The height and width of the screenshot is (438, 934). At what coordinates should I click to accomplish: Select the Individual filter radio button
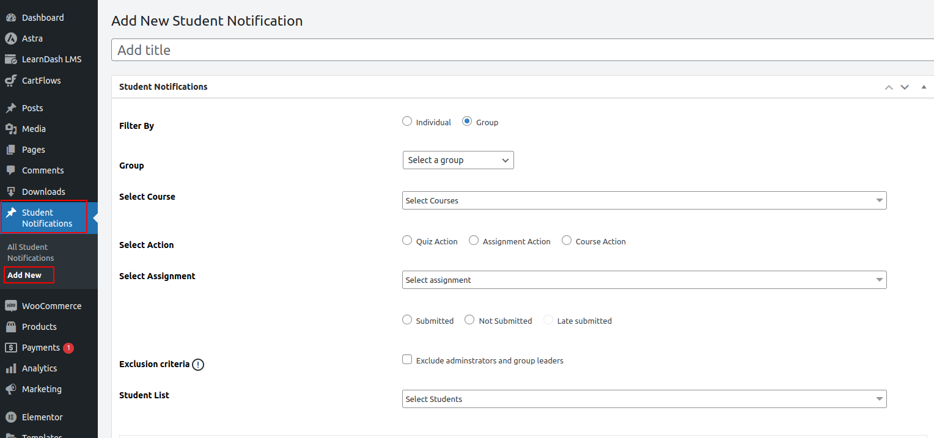[407, 122]
